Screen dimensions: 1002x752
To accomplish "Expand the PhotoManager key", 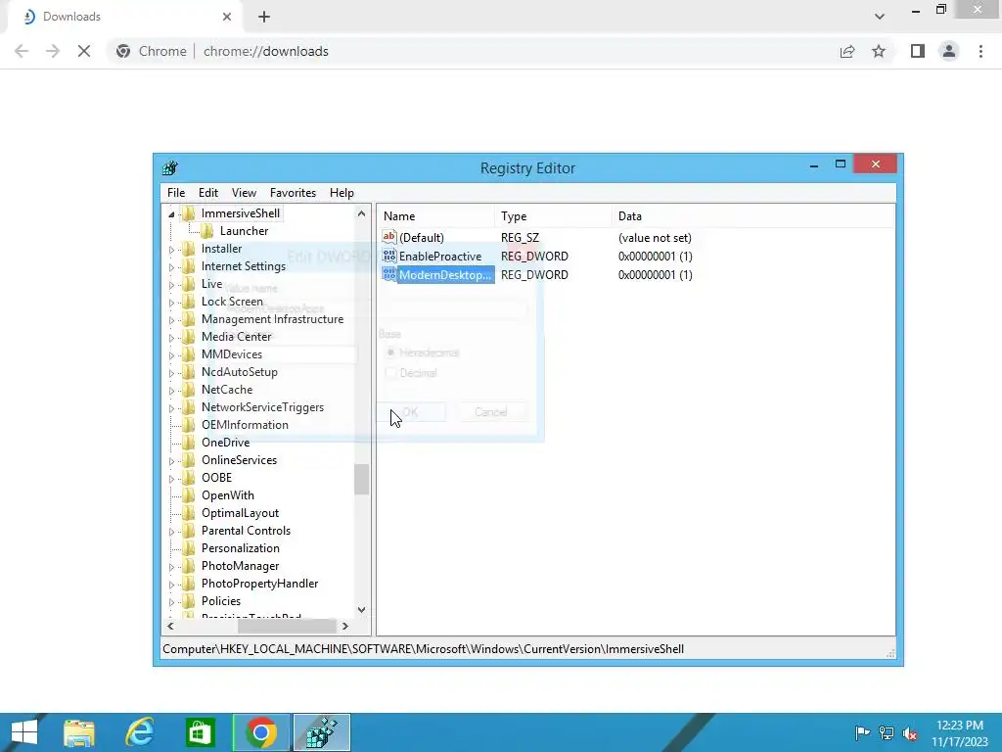I will click(171, 567).
